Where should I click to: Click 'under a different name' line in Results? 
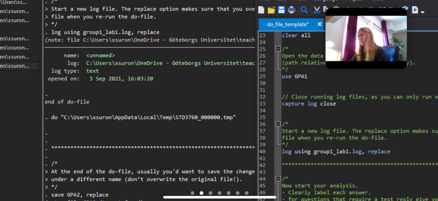pyautogui.click(x=143, y=179)
